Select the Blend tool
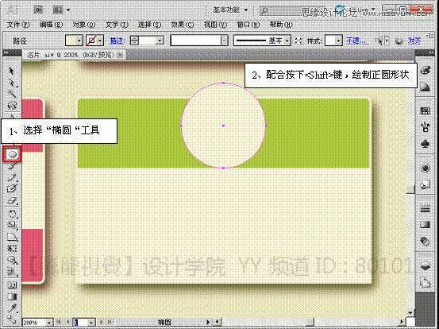This screenshot has height=329, width=439. tap(12, 319)
